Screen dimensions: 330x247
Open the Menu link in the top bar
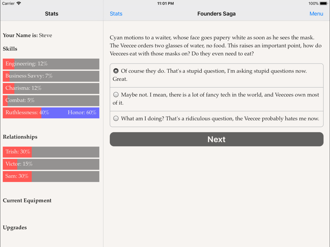point(316,14)
